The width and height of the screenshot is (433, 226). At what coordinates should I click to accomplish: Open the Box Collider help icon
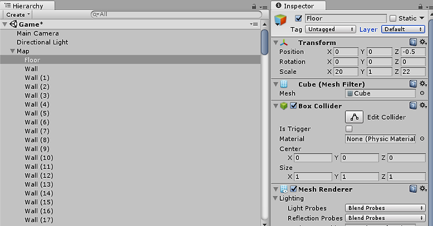[x=413, y=105]
